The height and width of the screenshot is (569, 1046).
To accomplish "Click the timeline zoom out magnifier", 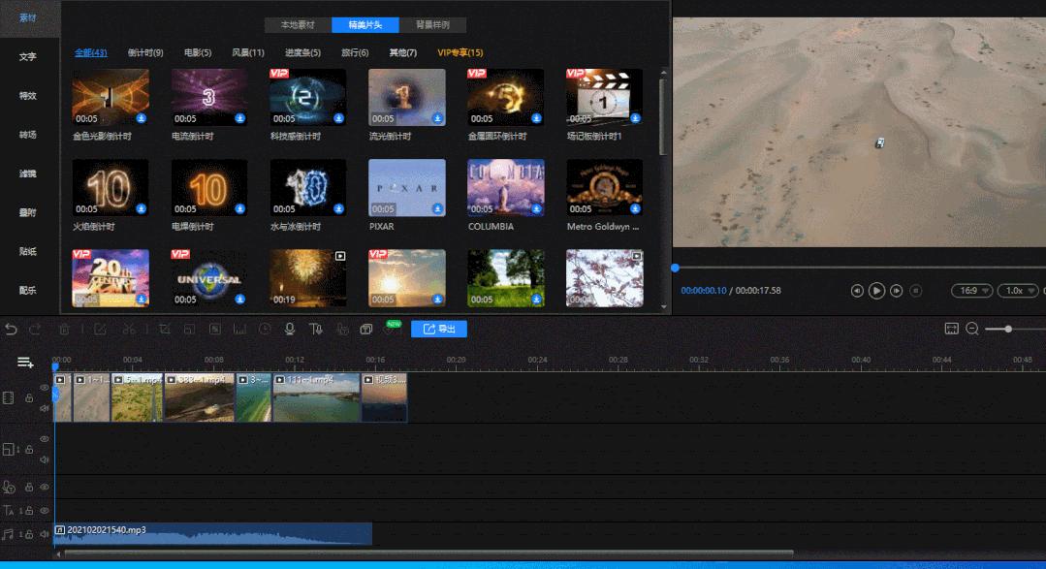I will click(x=972, y=330).
